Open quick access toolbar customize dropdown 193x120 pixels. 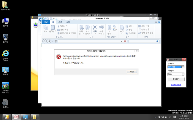(54, 19)
